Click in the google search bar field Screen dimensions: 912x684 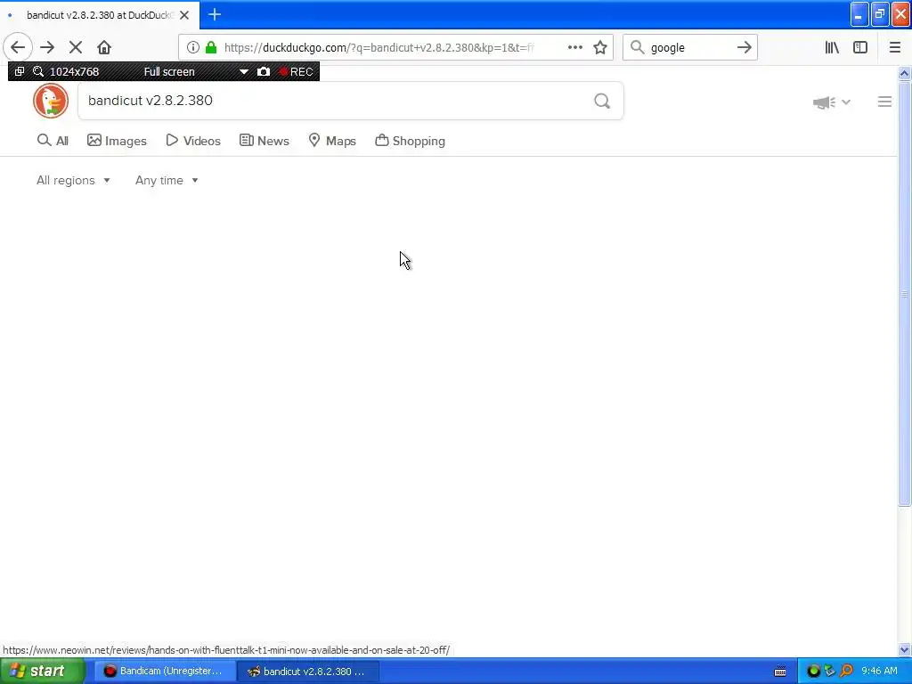(x=689, y=48)
